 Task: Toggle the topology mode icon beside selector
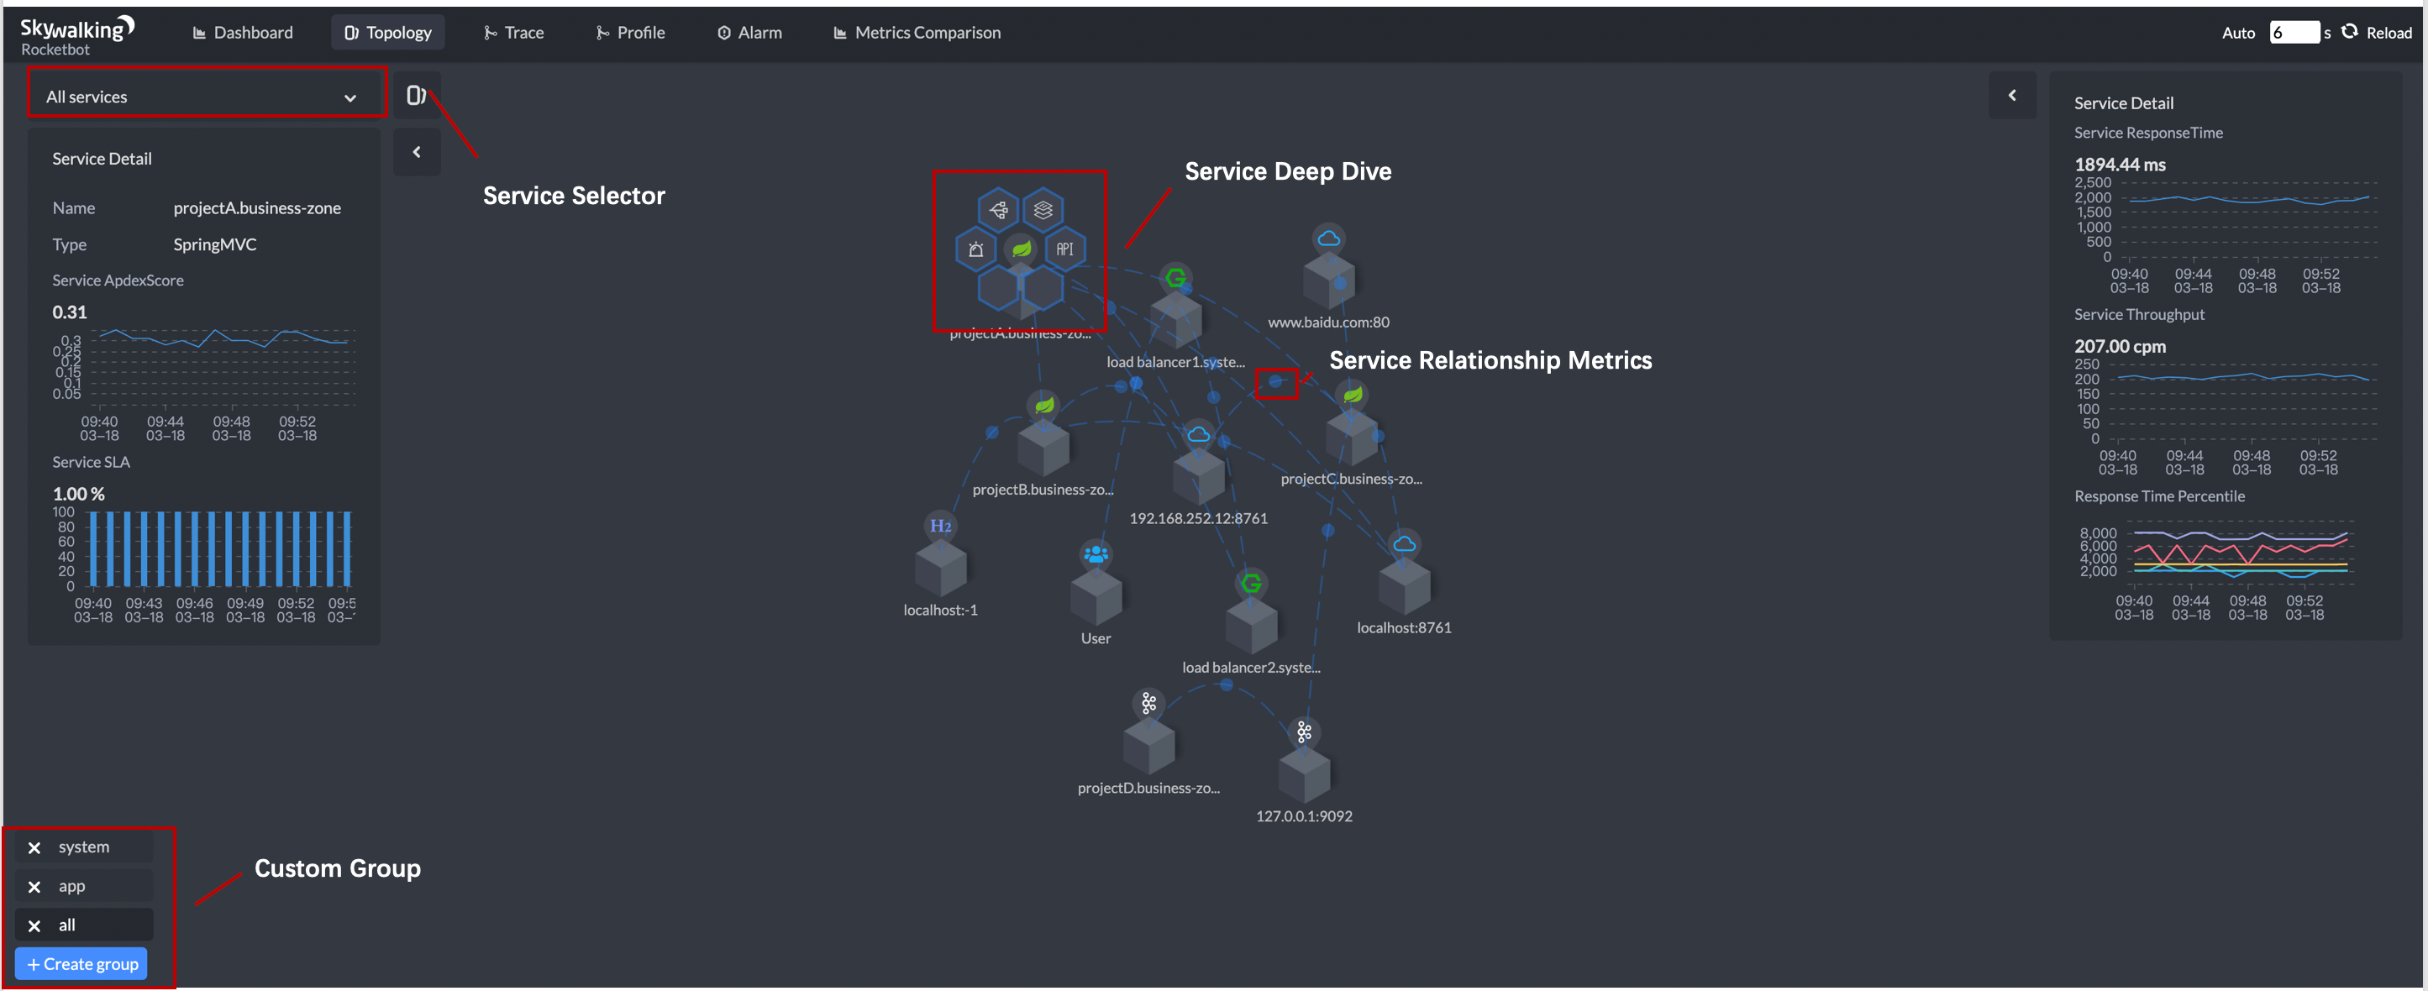pyautogui.click(x=416, y=95)
